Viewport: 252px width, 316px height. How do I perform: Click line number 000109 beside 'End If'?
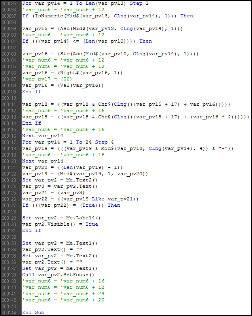click(9, 92)
